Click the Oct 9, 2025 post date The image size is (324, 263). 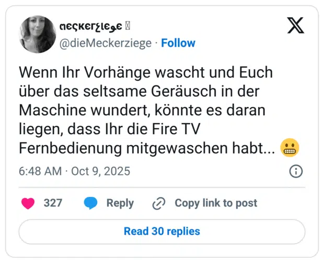[100, 171]
